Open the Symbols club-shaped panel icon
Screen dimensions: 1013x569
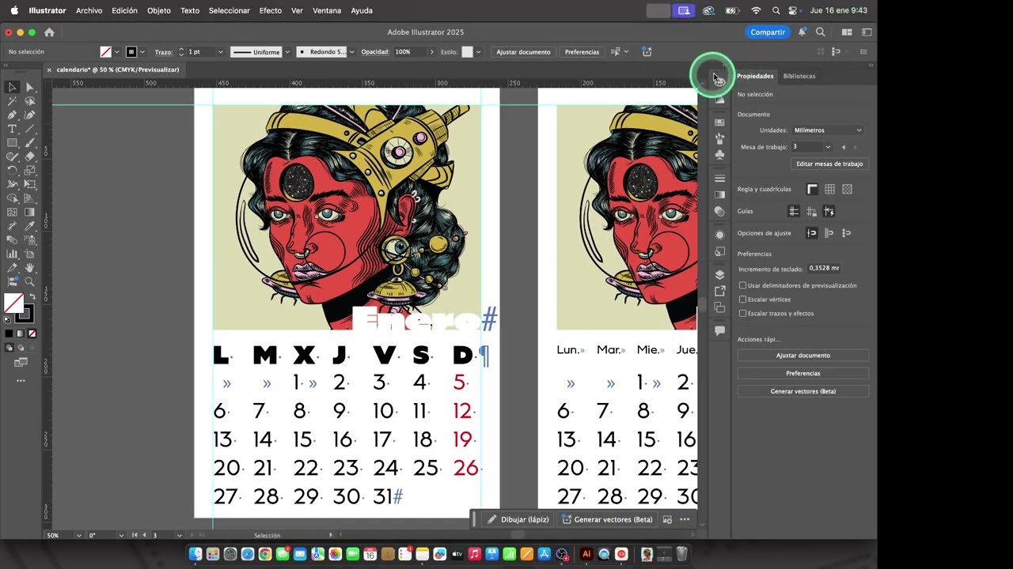(x=719, y=155)
